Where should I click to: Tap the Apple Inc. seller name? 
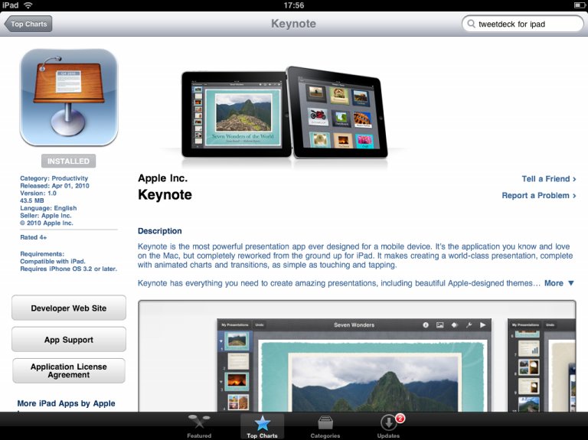tap(162, 179)
